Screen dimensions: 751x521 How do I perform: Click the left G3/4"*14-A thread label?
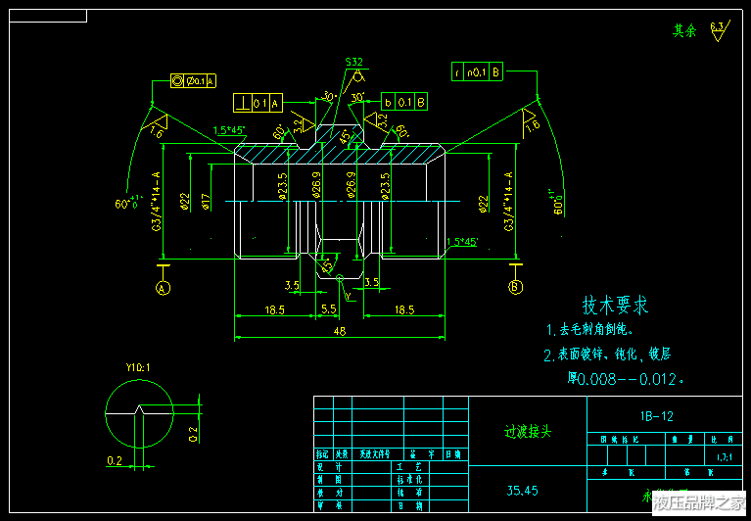click(156, 202)
